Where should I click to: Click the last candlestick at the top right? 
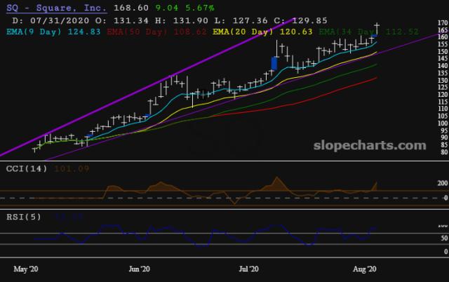[x=377, y=28]
